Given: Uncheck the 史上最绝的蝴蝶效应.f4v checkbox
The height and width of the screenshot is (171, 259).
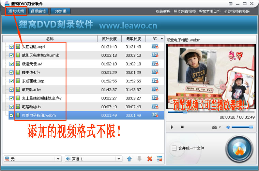Looking at the screenshot, I should pyautogui.click(x=11, y=98).
